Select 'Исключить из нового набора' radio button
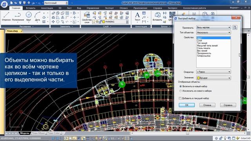251x141 pixels. (x=180, y=91)
